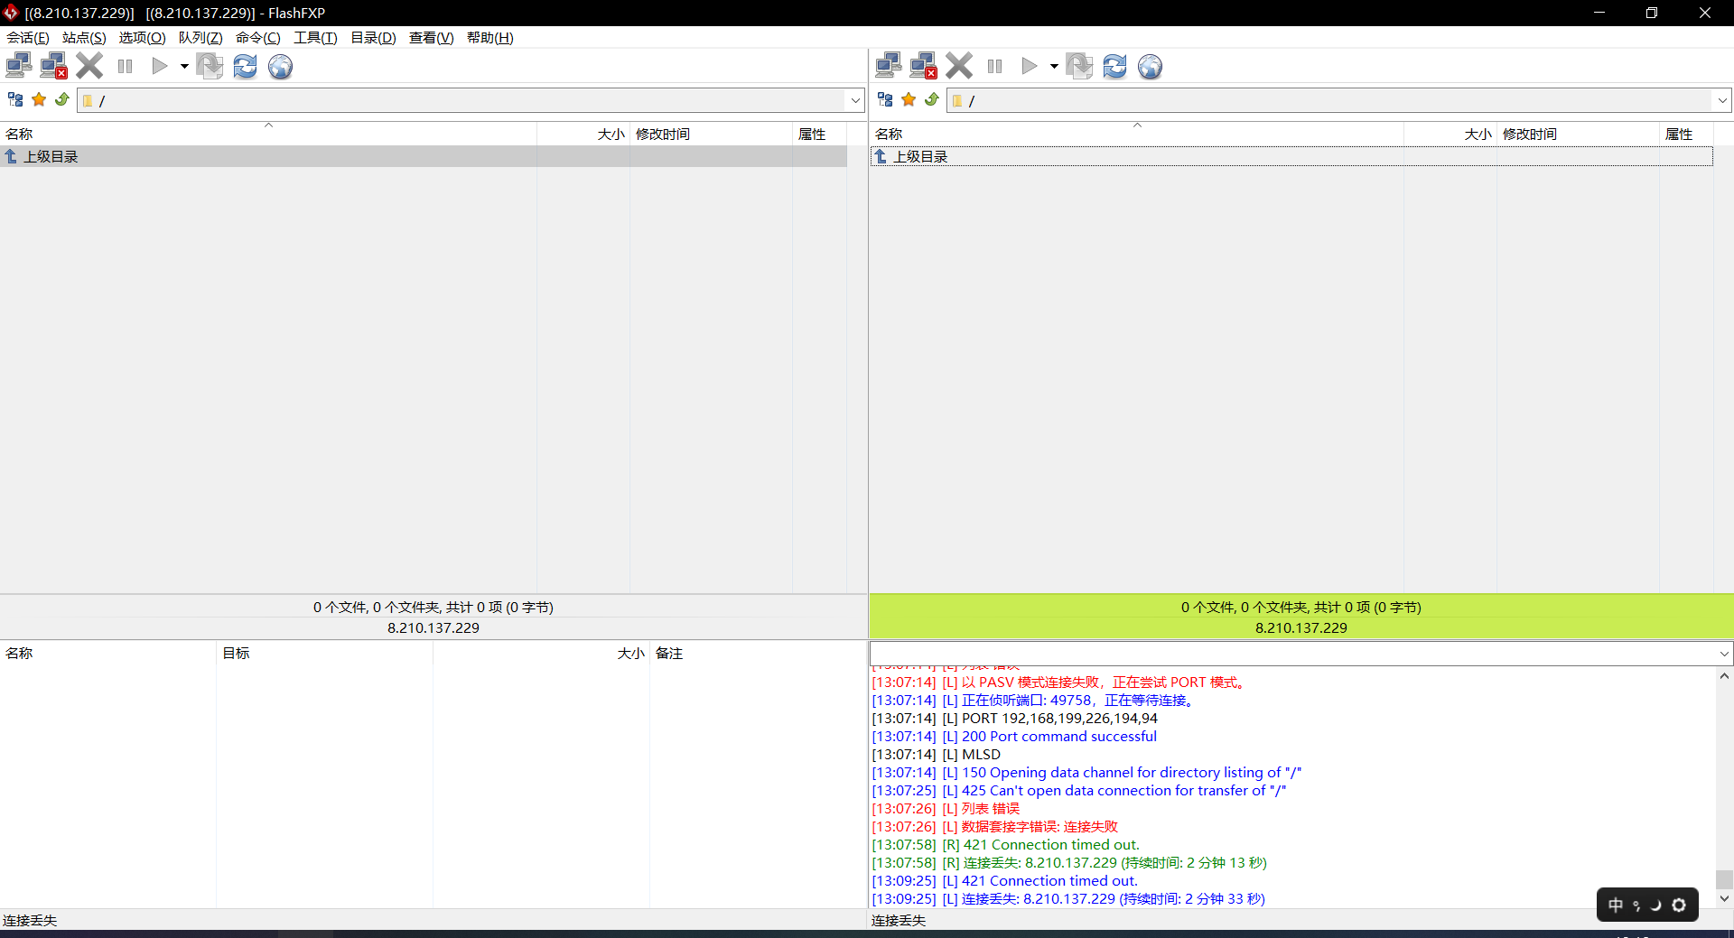Sort left pane by 修改时间 column
The image size is (1734, 938).
point(711,134)
